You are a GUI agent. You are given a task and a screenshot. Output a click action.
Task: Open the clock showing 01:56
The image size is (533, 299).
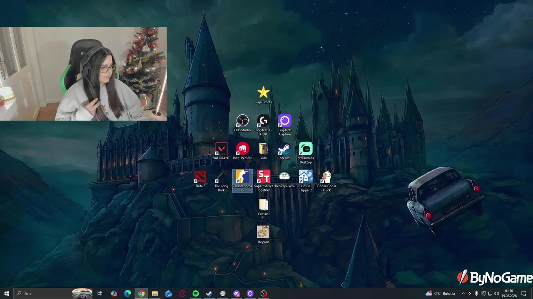point(509,294)
